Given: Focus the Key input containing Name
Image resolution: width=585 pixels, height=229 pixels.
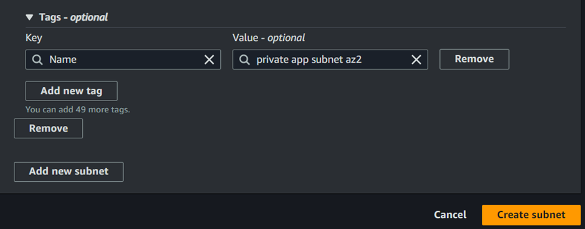Looking at the screenshot, I should pos(123,60).
